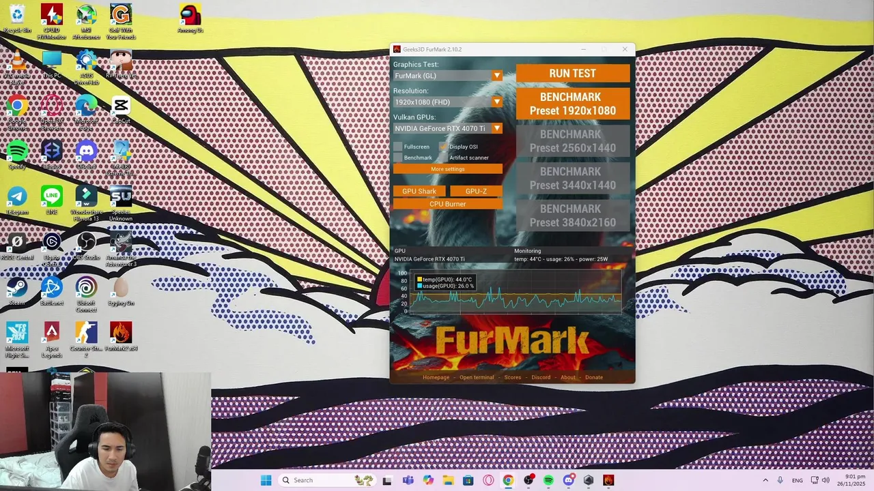Viewport: 874px width, 491px height.
Task: Select the Telegram desktop icon
Action: click(x=17, y=200)
